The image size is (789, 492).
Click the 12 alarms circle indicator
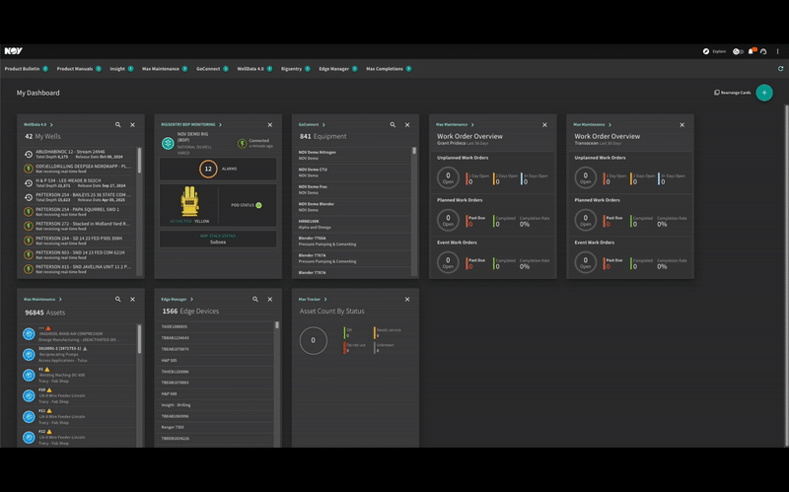(208, 169)
